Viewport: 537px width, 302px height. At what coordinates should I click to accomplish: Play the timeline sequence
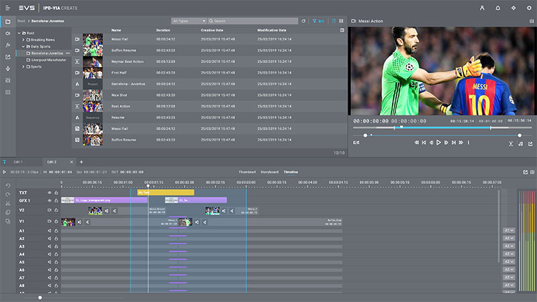(5, 172)
